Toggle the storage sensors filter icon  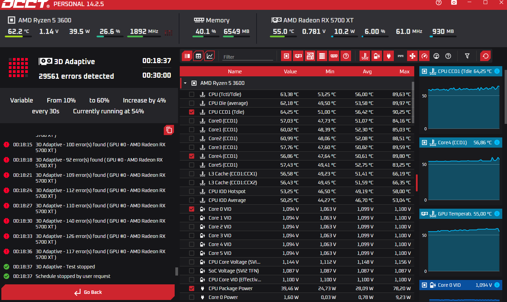[322, 56]
